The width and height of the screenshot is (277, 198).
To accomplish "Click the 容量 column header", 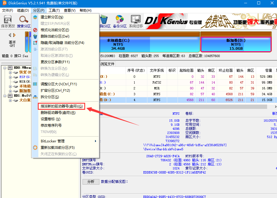I will pos(265,70).
